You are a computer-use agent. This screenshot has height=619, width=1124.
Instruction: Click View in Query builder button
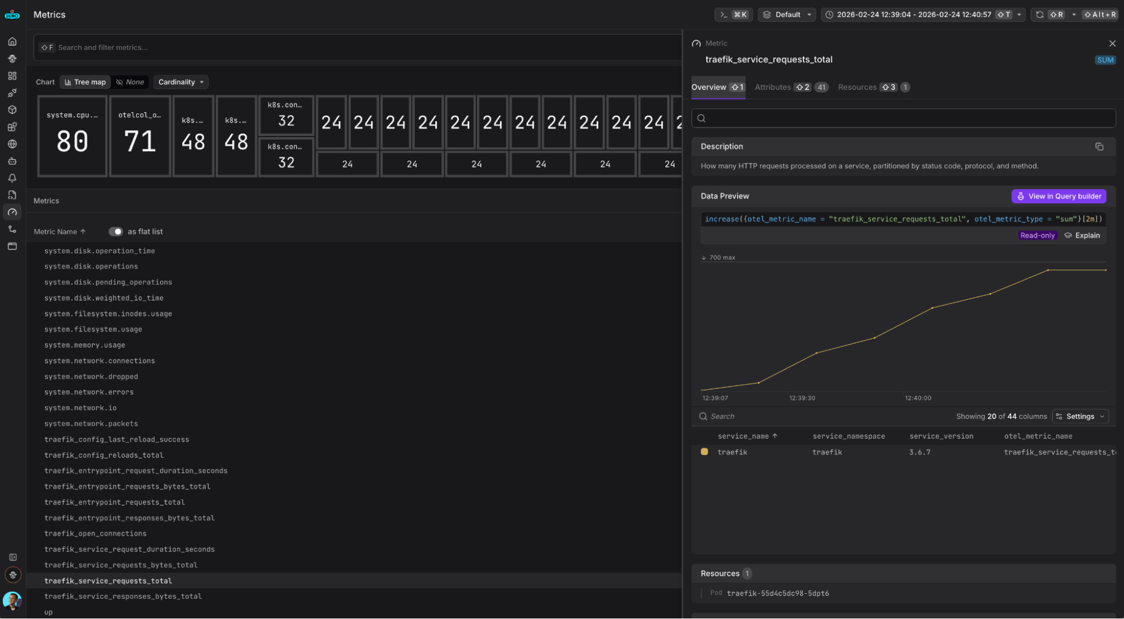click(x=1059, y=196)
